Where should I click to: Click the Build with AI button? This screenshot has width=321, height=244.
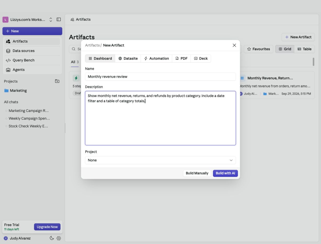click(x=225, y=173)
